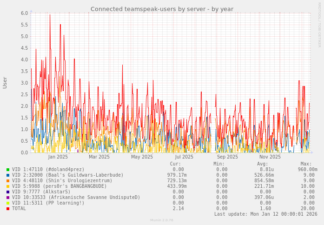Click the Max value '9.00' in Baal's Guildwars row
The width and height of the screenshot is (324, 225).
click(309, 175)
